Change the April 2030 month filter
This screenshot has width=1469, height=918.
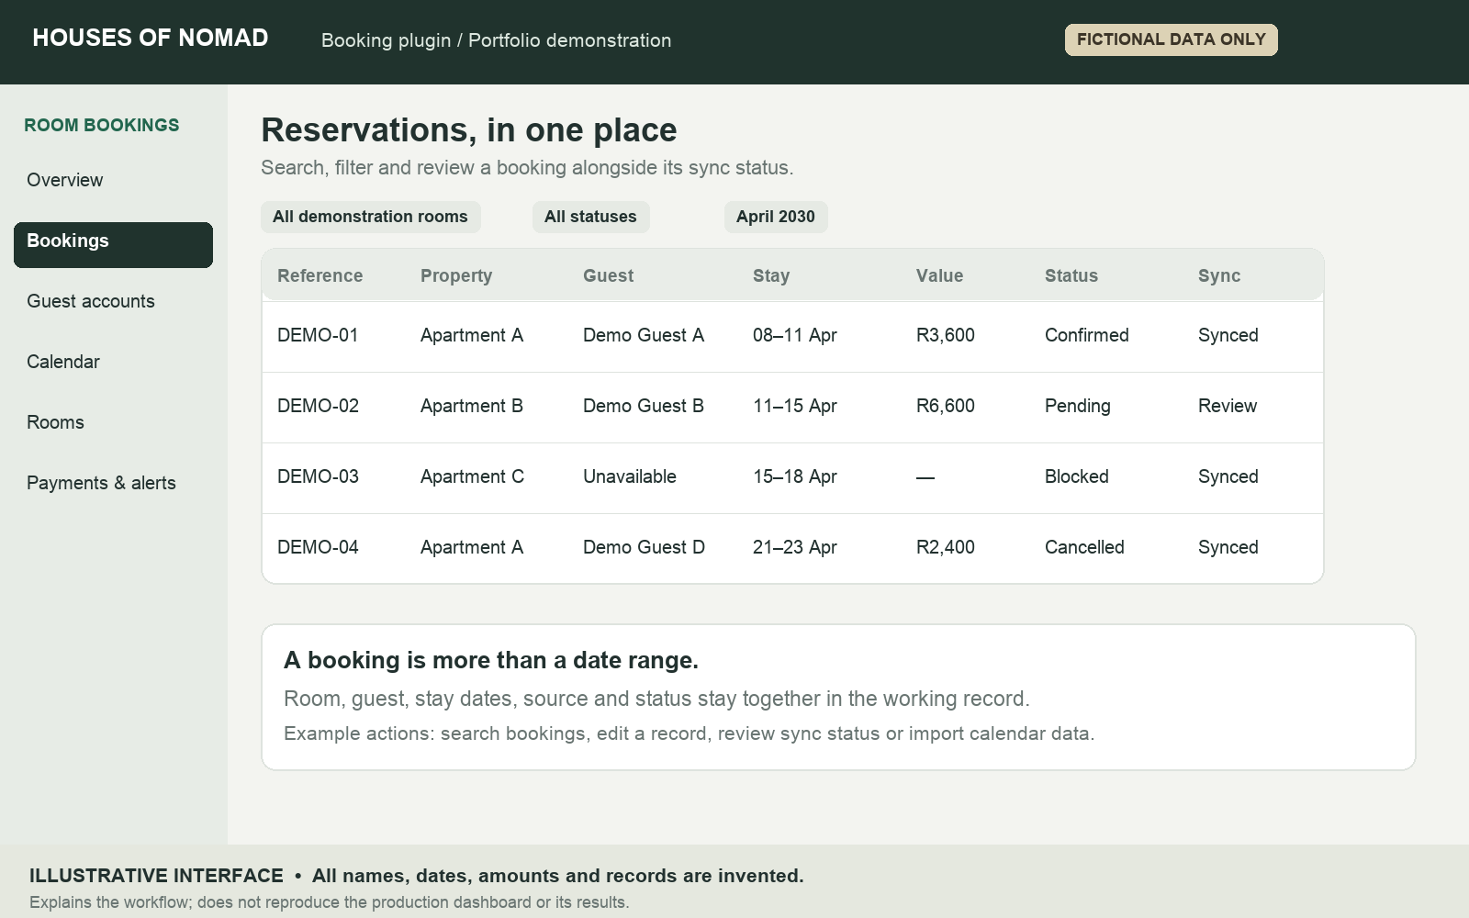click(x=776, y=217)
